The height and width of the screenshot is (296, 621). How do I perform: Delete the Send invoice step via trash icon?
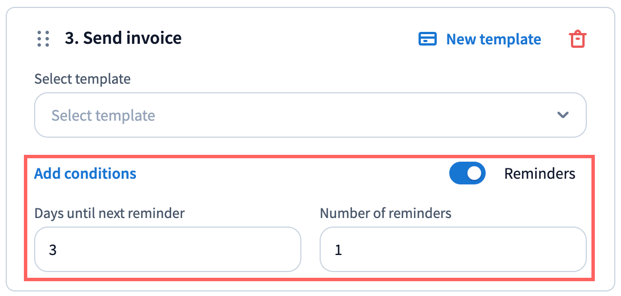pyautogui.click(x=577, y=39)
